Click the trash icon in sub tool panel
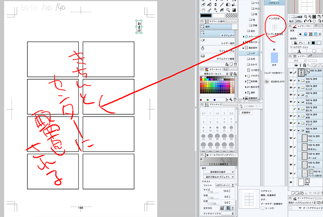This screenshot has height=217, width=323. coord(235,65)
